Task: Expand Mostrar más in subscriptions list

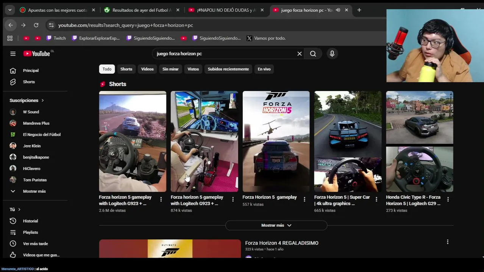Action: (35, 191)
